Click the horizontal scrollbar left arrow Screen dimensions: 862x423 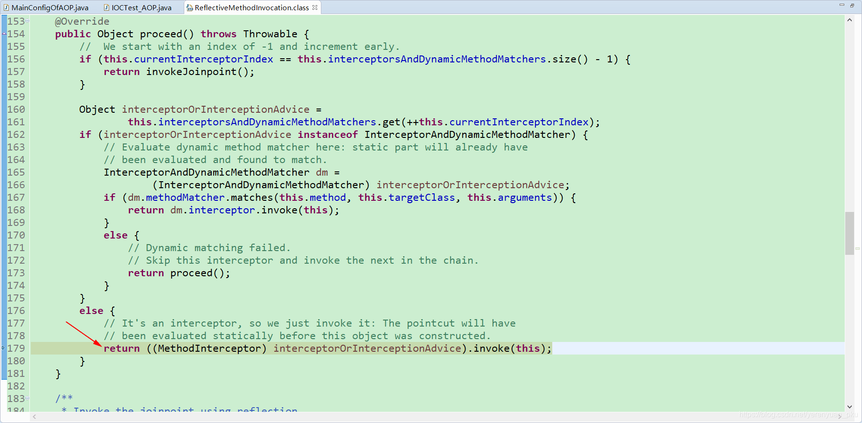click(35, 416)
